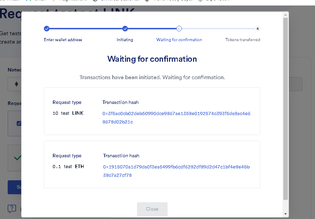Click the scrollbar up arrow in the dialog
The image size is (315, 219).
tap(285, 15)
